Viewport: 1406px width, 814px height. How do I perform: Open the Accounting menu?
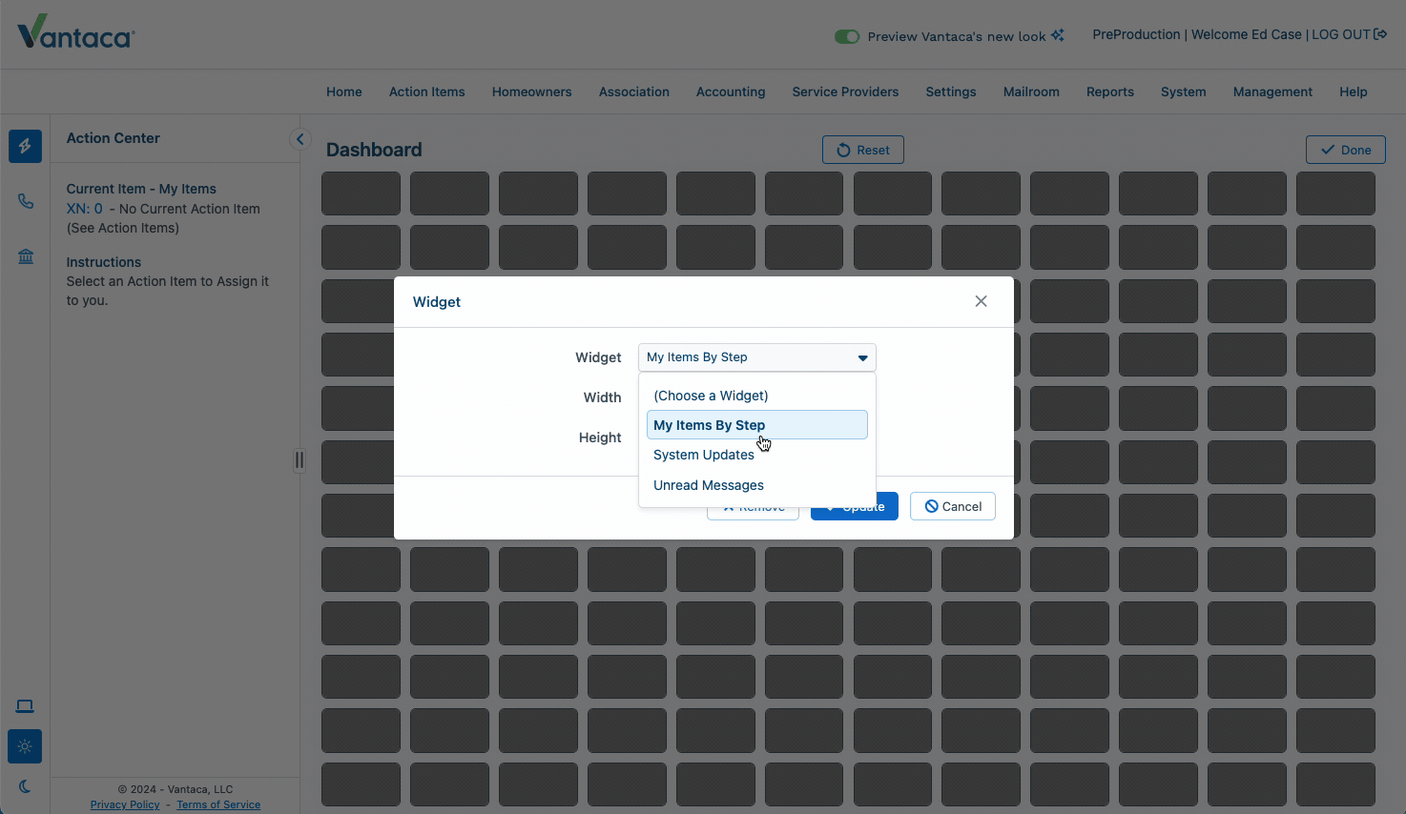(731, 92)
